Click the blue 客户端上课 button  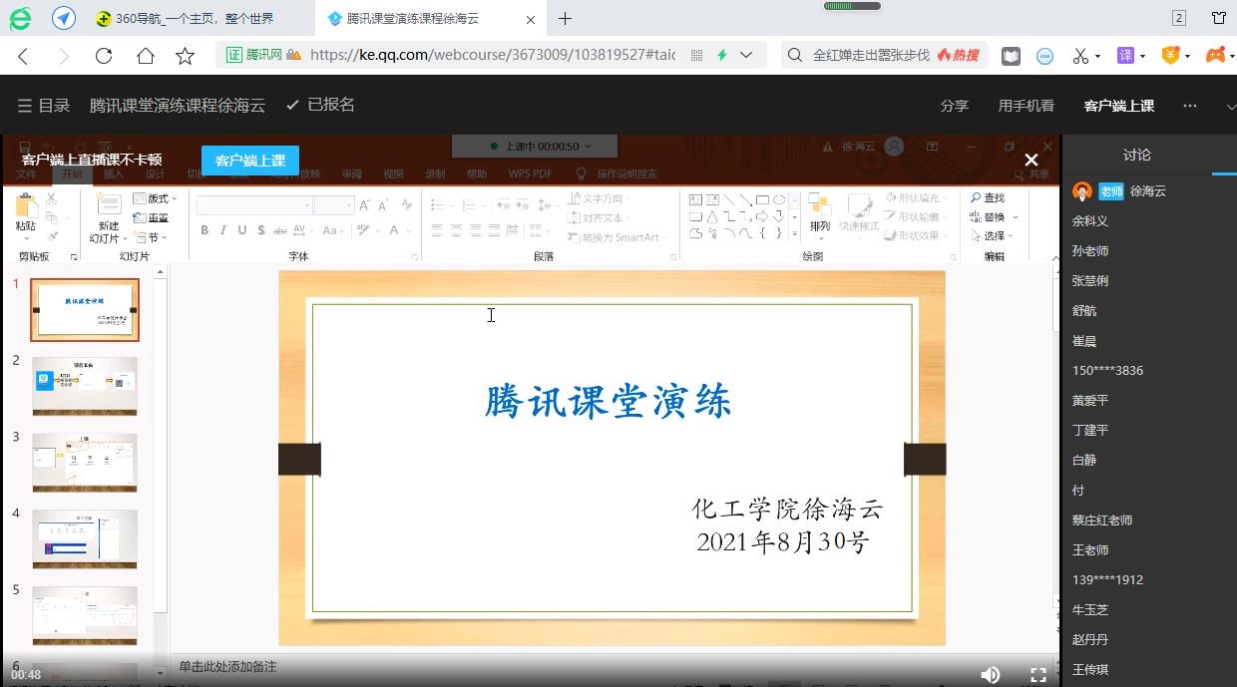click(249, 160)
